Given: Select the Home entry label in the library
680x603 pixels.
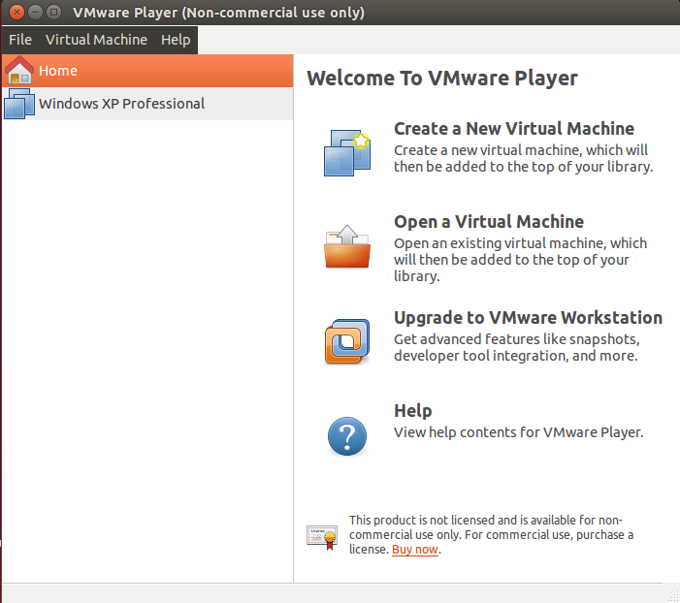Looking at the screenshot, I should (58, 71).
